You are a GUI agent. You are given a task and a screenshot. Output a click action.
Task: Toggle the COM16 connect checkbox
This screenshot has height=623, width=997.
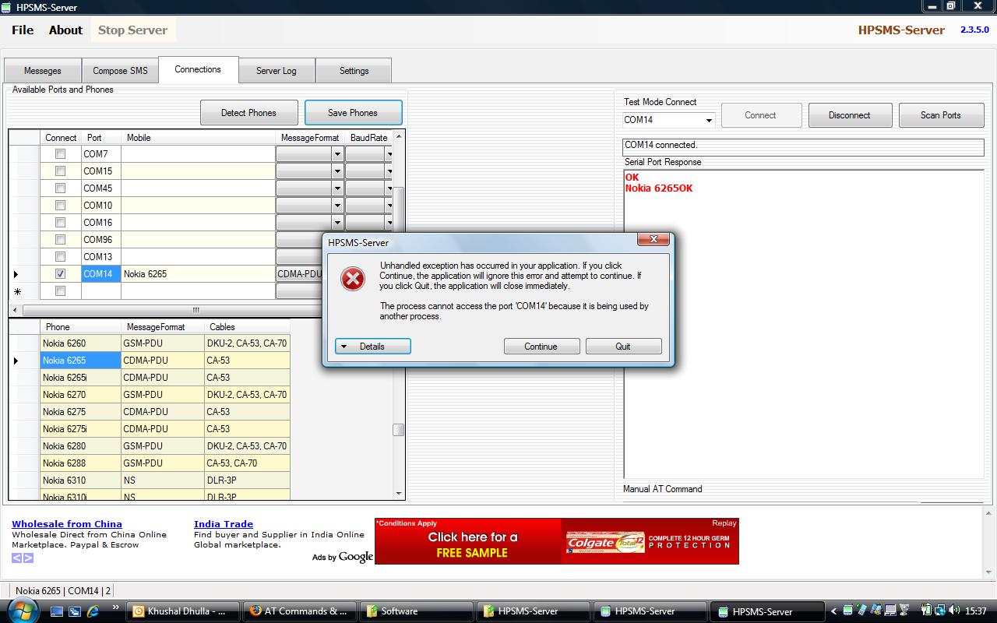[60, 223]
